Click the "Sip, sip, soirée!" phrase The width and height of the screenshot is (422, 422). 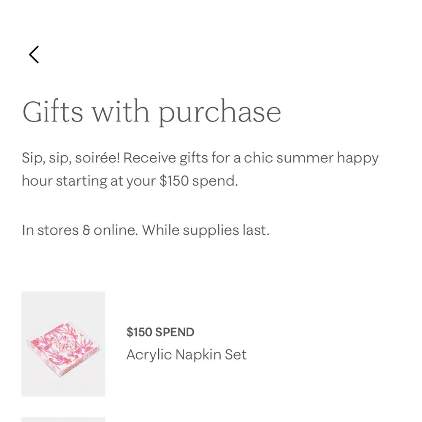point(72,158)
